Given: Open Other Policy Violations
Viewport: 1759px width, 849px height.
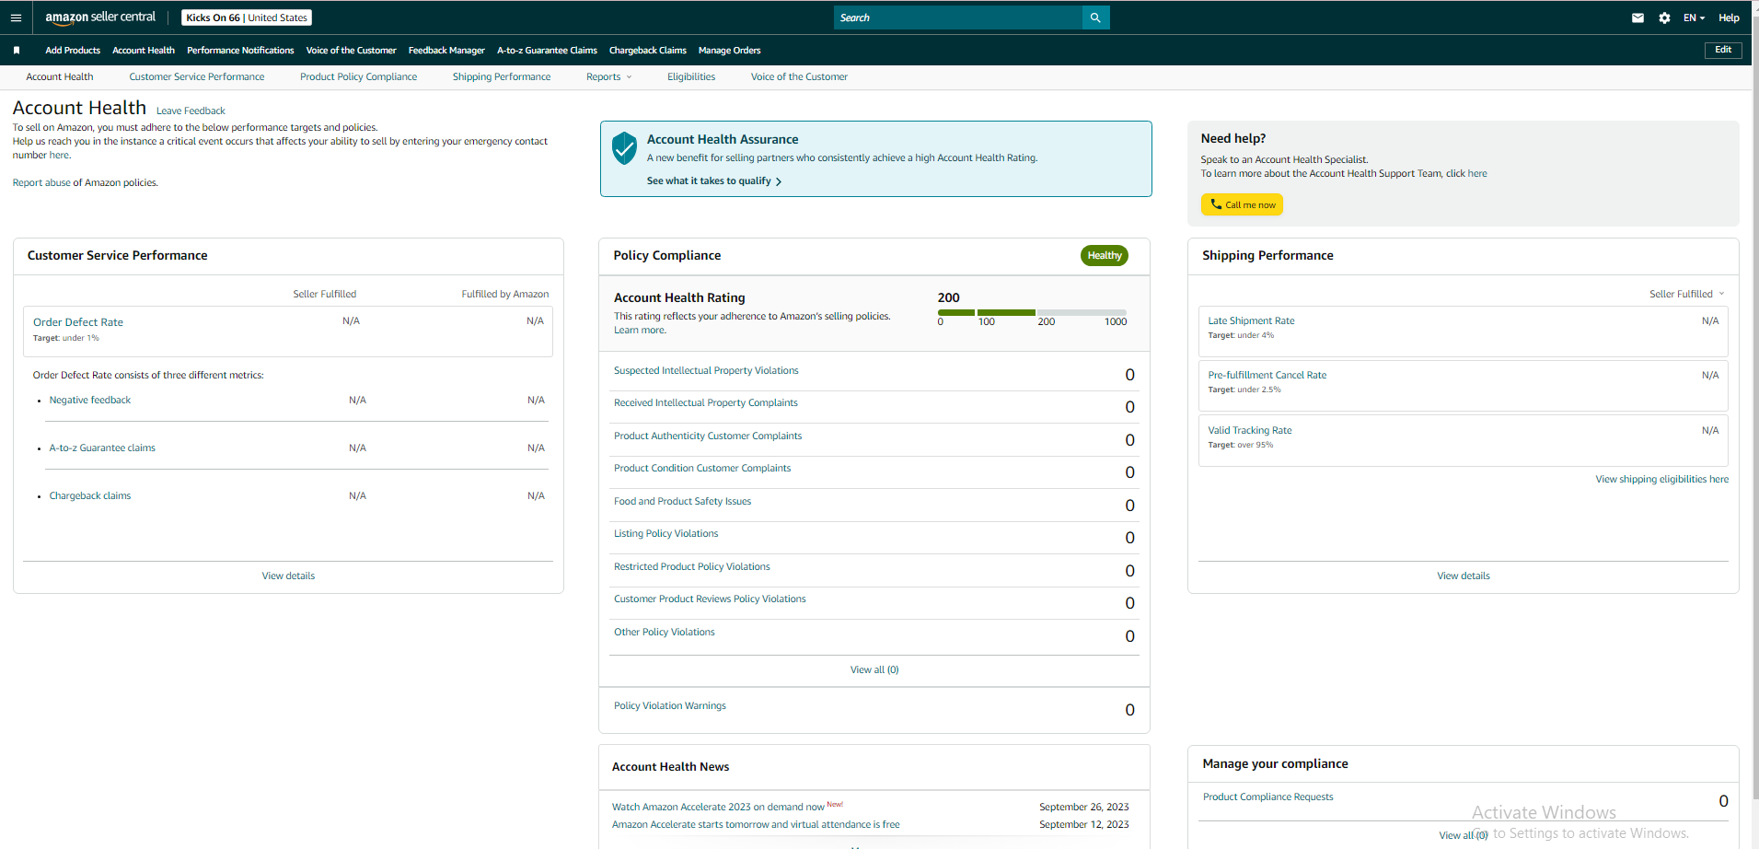Looking at the screenshot, I should click(664, 633).
